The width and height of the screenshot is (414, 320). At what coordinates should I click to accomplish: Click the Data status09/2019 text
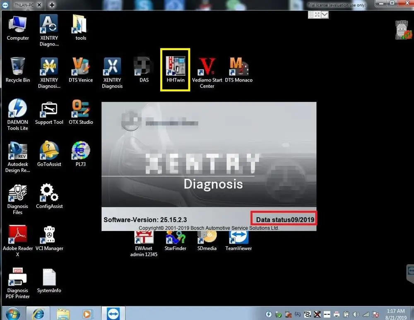point(285,220)
